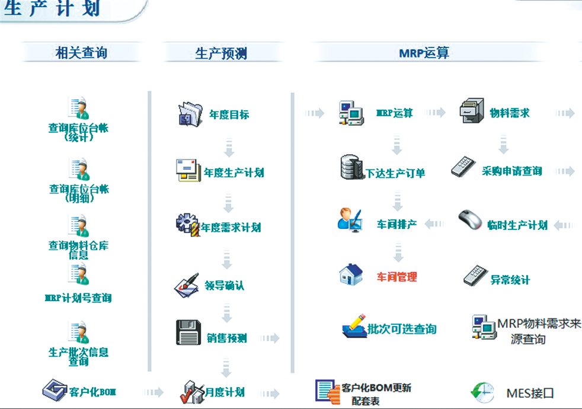Open the 车间排产 user icon
This screenshot has width=582, height=409.
pos(351,219)
